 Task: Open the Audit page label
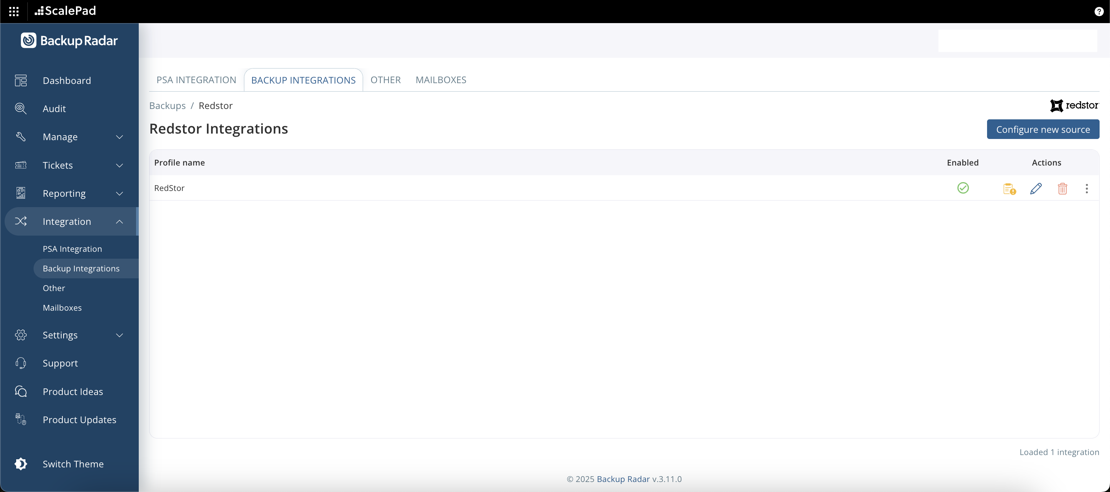[x=54, y=109]
